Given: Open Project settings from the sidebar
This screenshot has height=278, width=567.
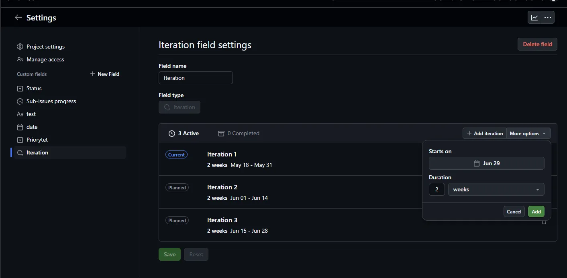Looking at the screenshot, I should coord(45,47).
